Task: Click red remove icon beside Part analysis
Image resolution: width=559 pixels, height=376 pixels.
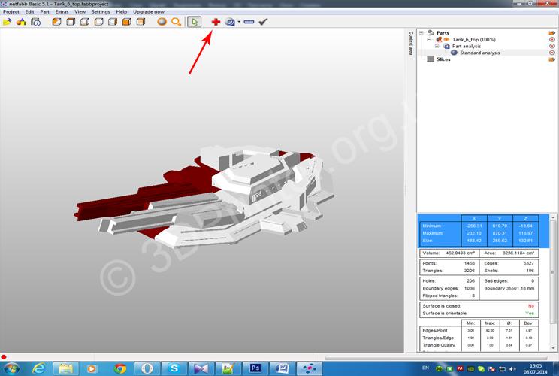Action: coord(552,46)
